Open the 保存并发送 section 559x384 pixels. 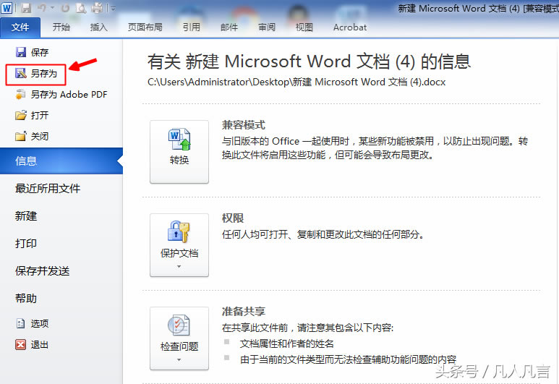pos(43,271)
